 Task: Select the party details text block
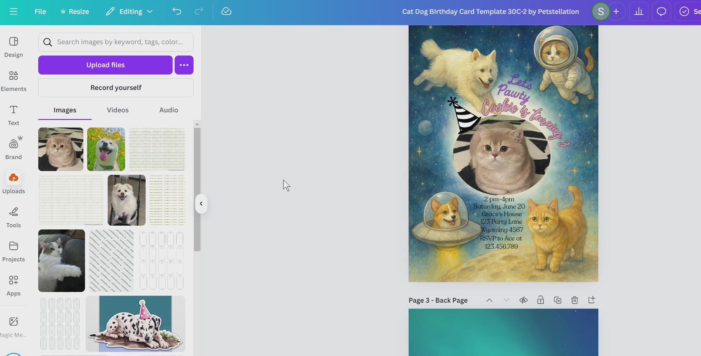tap(500, 223)
